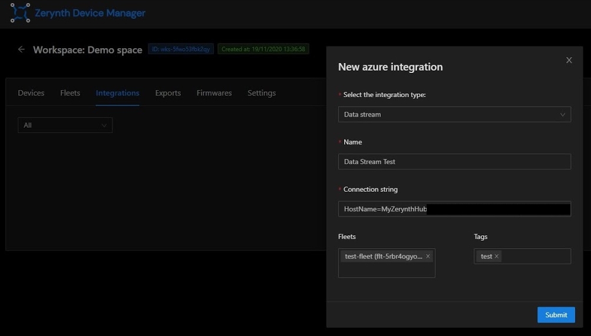Click the Zerynth Device Manager title
Image resolution: width=591 pixels, height=336 pixels.
(x=90, y=13)
